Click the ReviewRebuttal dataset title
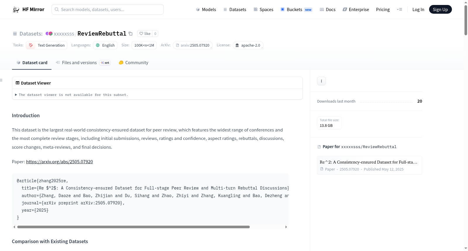Viewport: 468px width, 251px height. coord(102,34)
